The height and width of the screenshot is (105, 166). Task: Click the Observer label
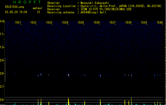pos(54,3)
